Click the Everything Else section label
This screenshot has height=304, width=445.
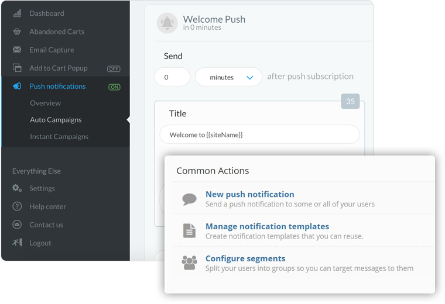(x=36, y=171)
